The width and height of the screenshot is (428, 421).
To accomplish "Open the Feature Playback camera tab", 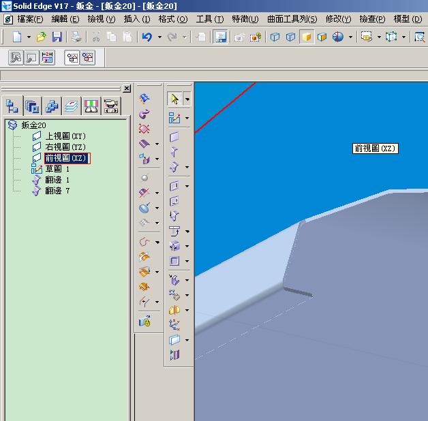I will 111,106.
